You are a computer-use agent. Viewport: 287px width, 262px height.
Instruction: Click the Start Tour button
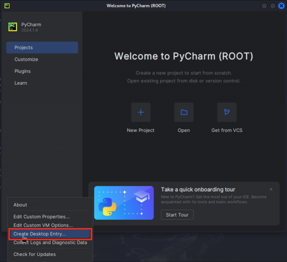[x=177, y=215]
